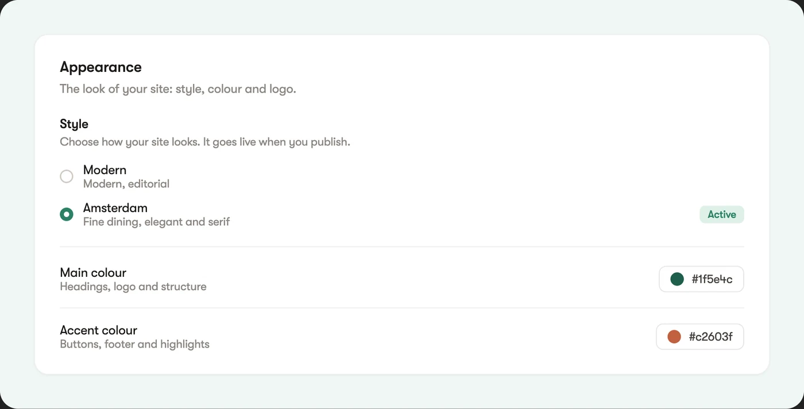
Task: Click the Modern style name
Action: click(105, 170)
